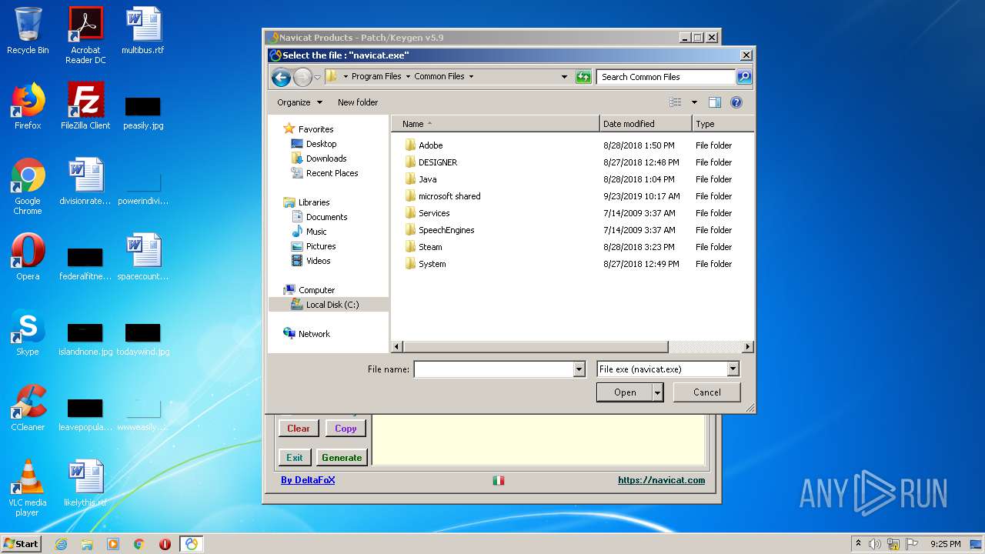Sort by the Name column header

(x=495, y=124)
